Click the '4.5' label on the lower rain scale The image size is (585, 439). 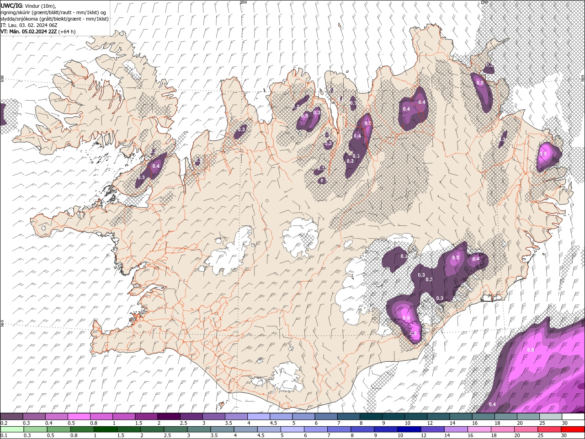[261, 436]
